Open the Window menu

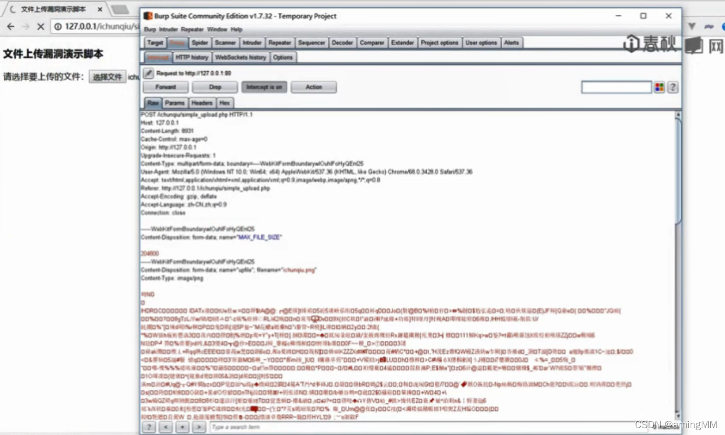click(x=217, y=30)
